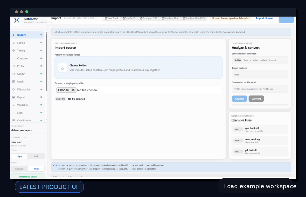The height and width of the screenshot is (197, 306).
Task: Click the Choose Folder drop area
Action: [x=138, y=68]
